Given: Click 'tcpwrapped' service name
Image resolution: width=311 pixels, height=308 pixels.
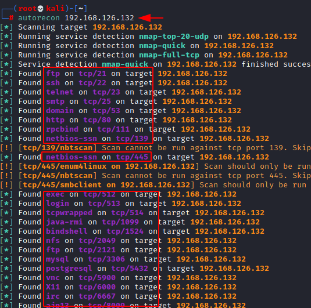Looking at the screenshot, I should click(x=69, y=213).
